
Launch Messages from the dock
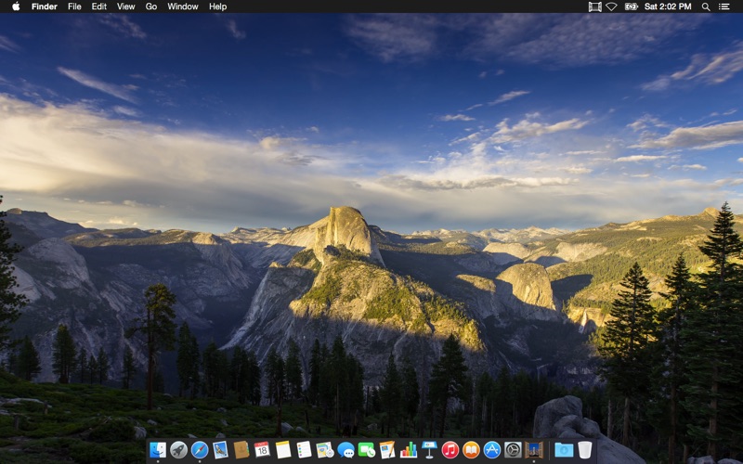(345, 450)
